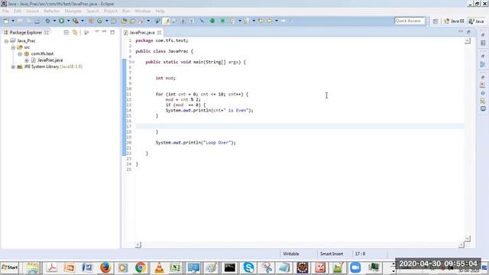Toggle Mark Occurrences highlighter icon

click(167, 21)
